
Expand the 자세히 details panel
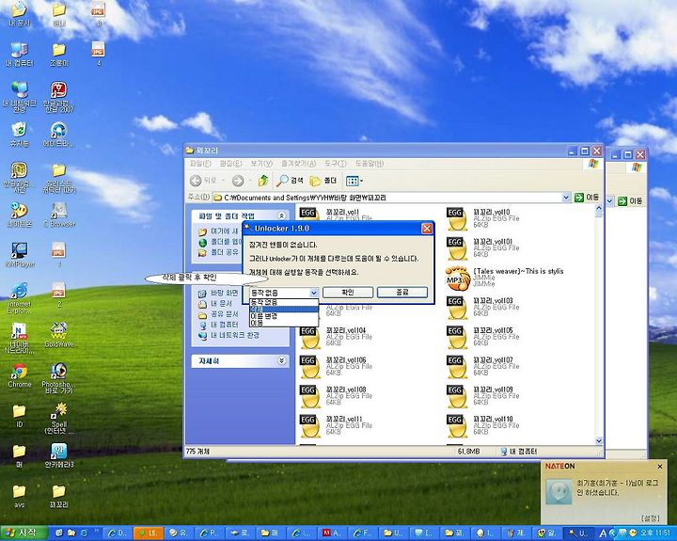point(281,360)
